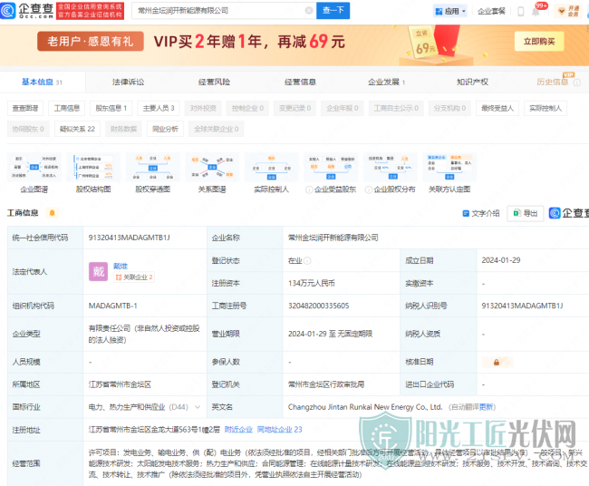Image resolution: width=589 pixels, height=486 pixels.
Task: Open the 附近企业 link
Action: coord(237,429)
